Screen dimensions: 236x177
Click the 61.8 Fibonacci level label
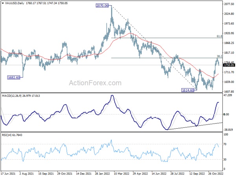coord(219,36)
